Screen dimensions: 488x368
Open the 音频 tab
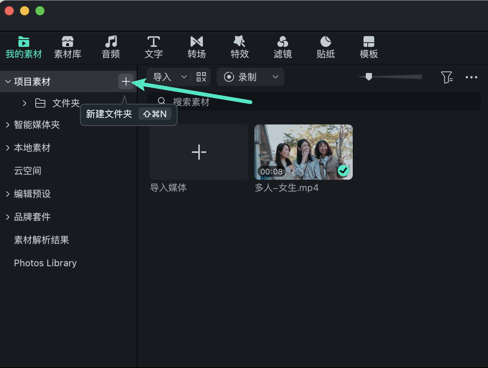[x=111, y=47]
